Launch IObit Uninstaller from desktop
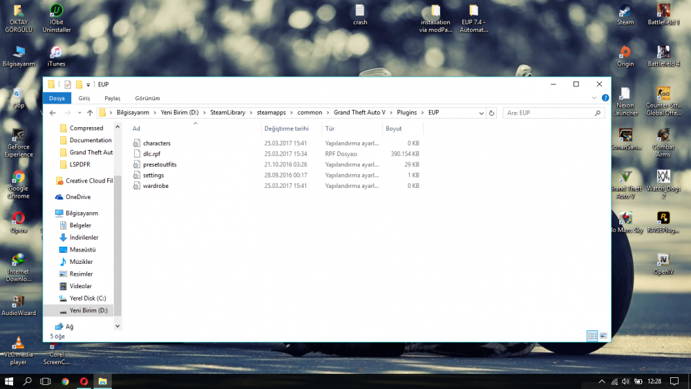The image size is (691, 389). tap(57, 18)
